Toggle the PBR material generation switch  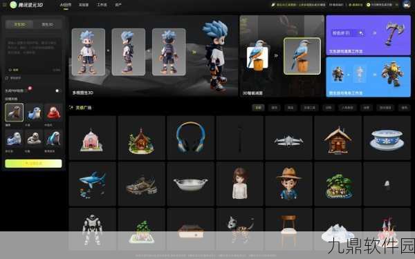click(57, 90)
